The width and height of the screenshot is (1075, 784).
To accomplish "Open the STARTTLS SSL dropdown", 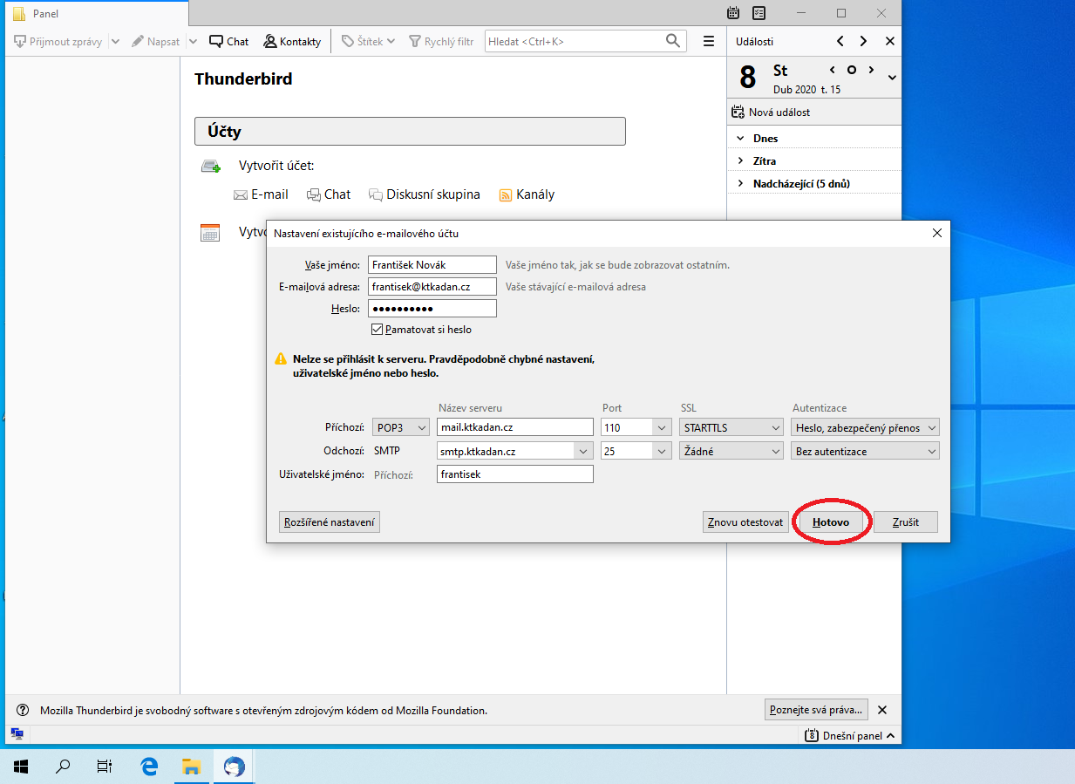I will coord(731,427).
